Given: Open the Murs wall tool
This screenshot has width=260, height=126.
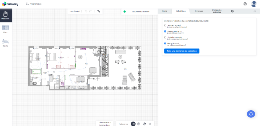Looking at the screenshot, I should coord(5,29).
